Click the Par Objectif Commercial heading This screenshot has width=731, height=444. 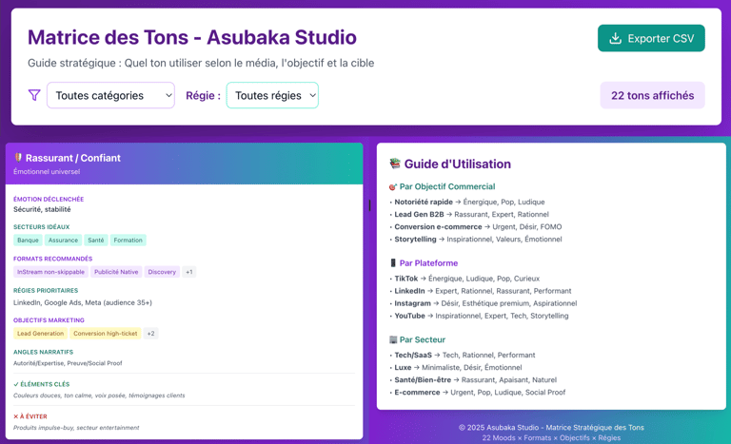point(447,187)
